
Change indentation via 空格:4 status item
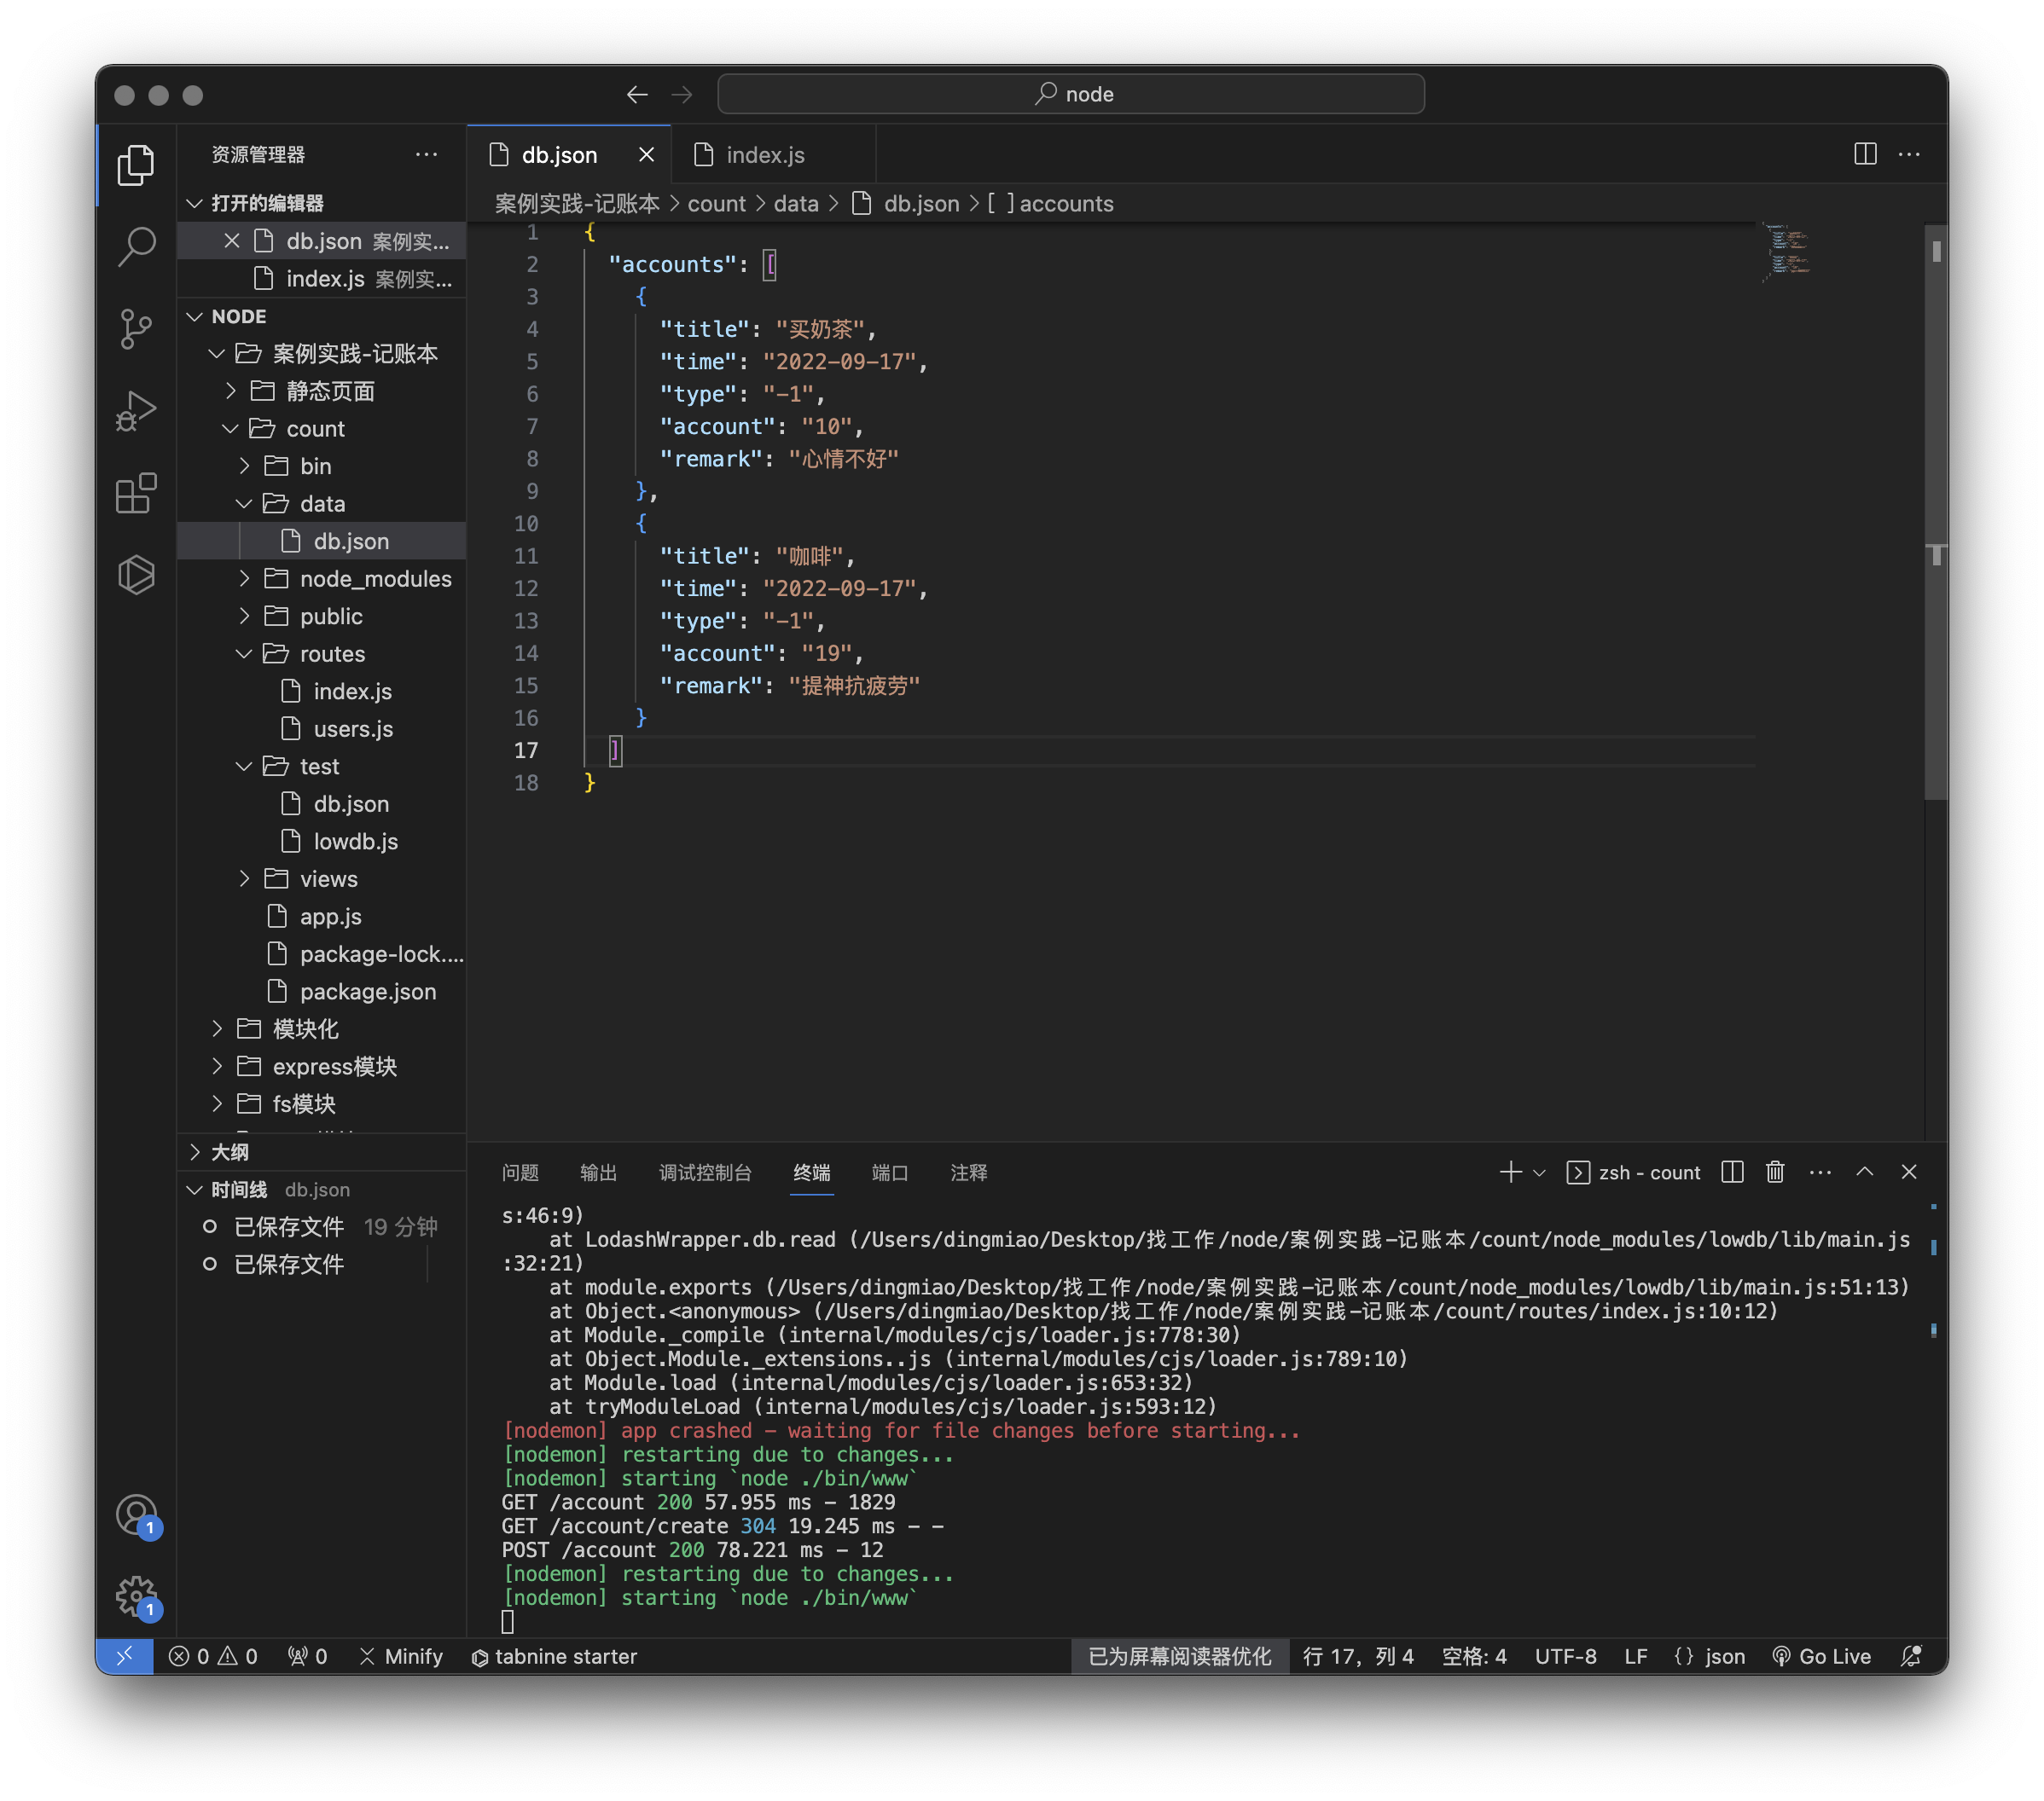coord(1473,1656)
